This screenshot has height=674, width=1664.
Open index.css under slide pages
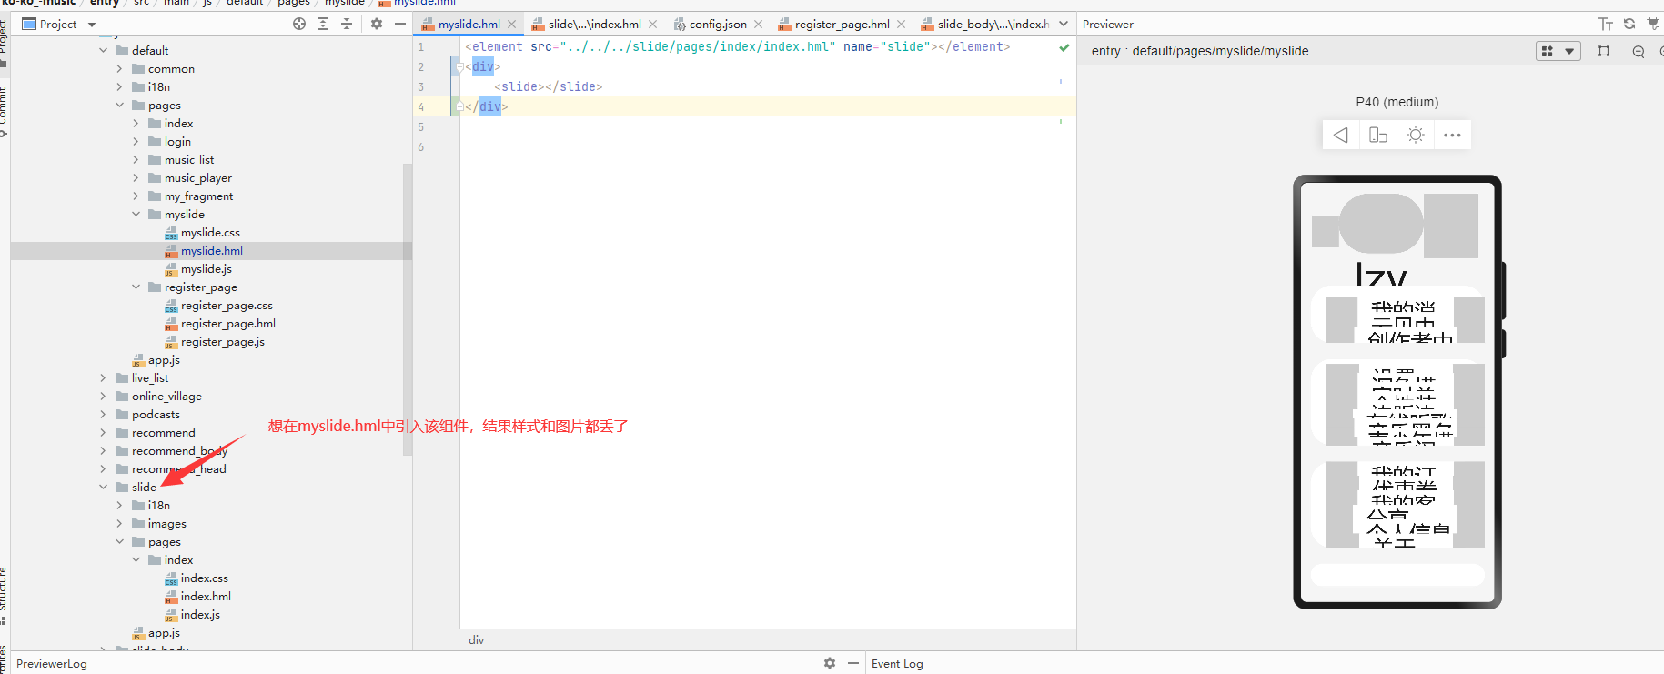click(x=205, y=578)
